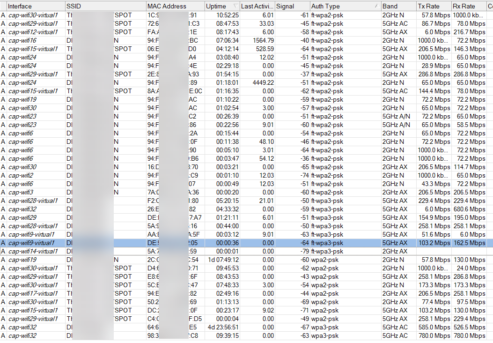Click uptime value 01:10:22
Screen dimensions: 493x343
(x=228, y=99)
